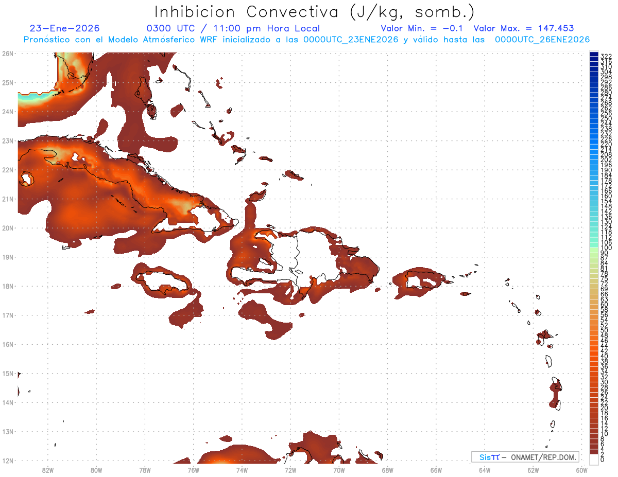Click the '202' label on the color scale
The image size is (618, 477).
pos(606,160)
